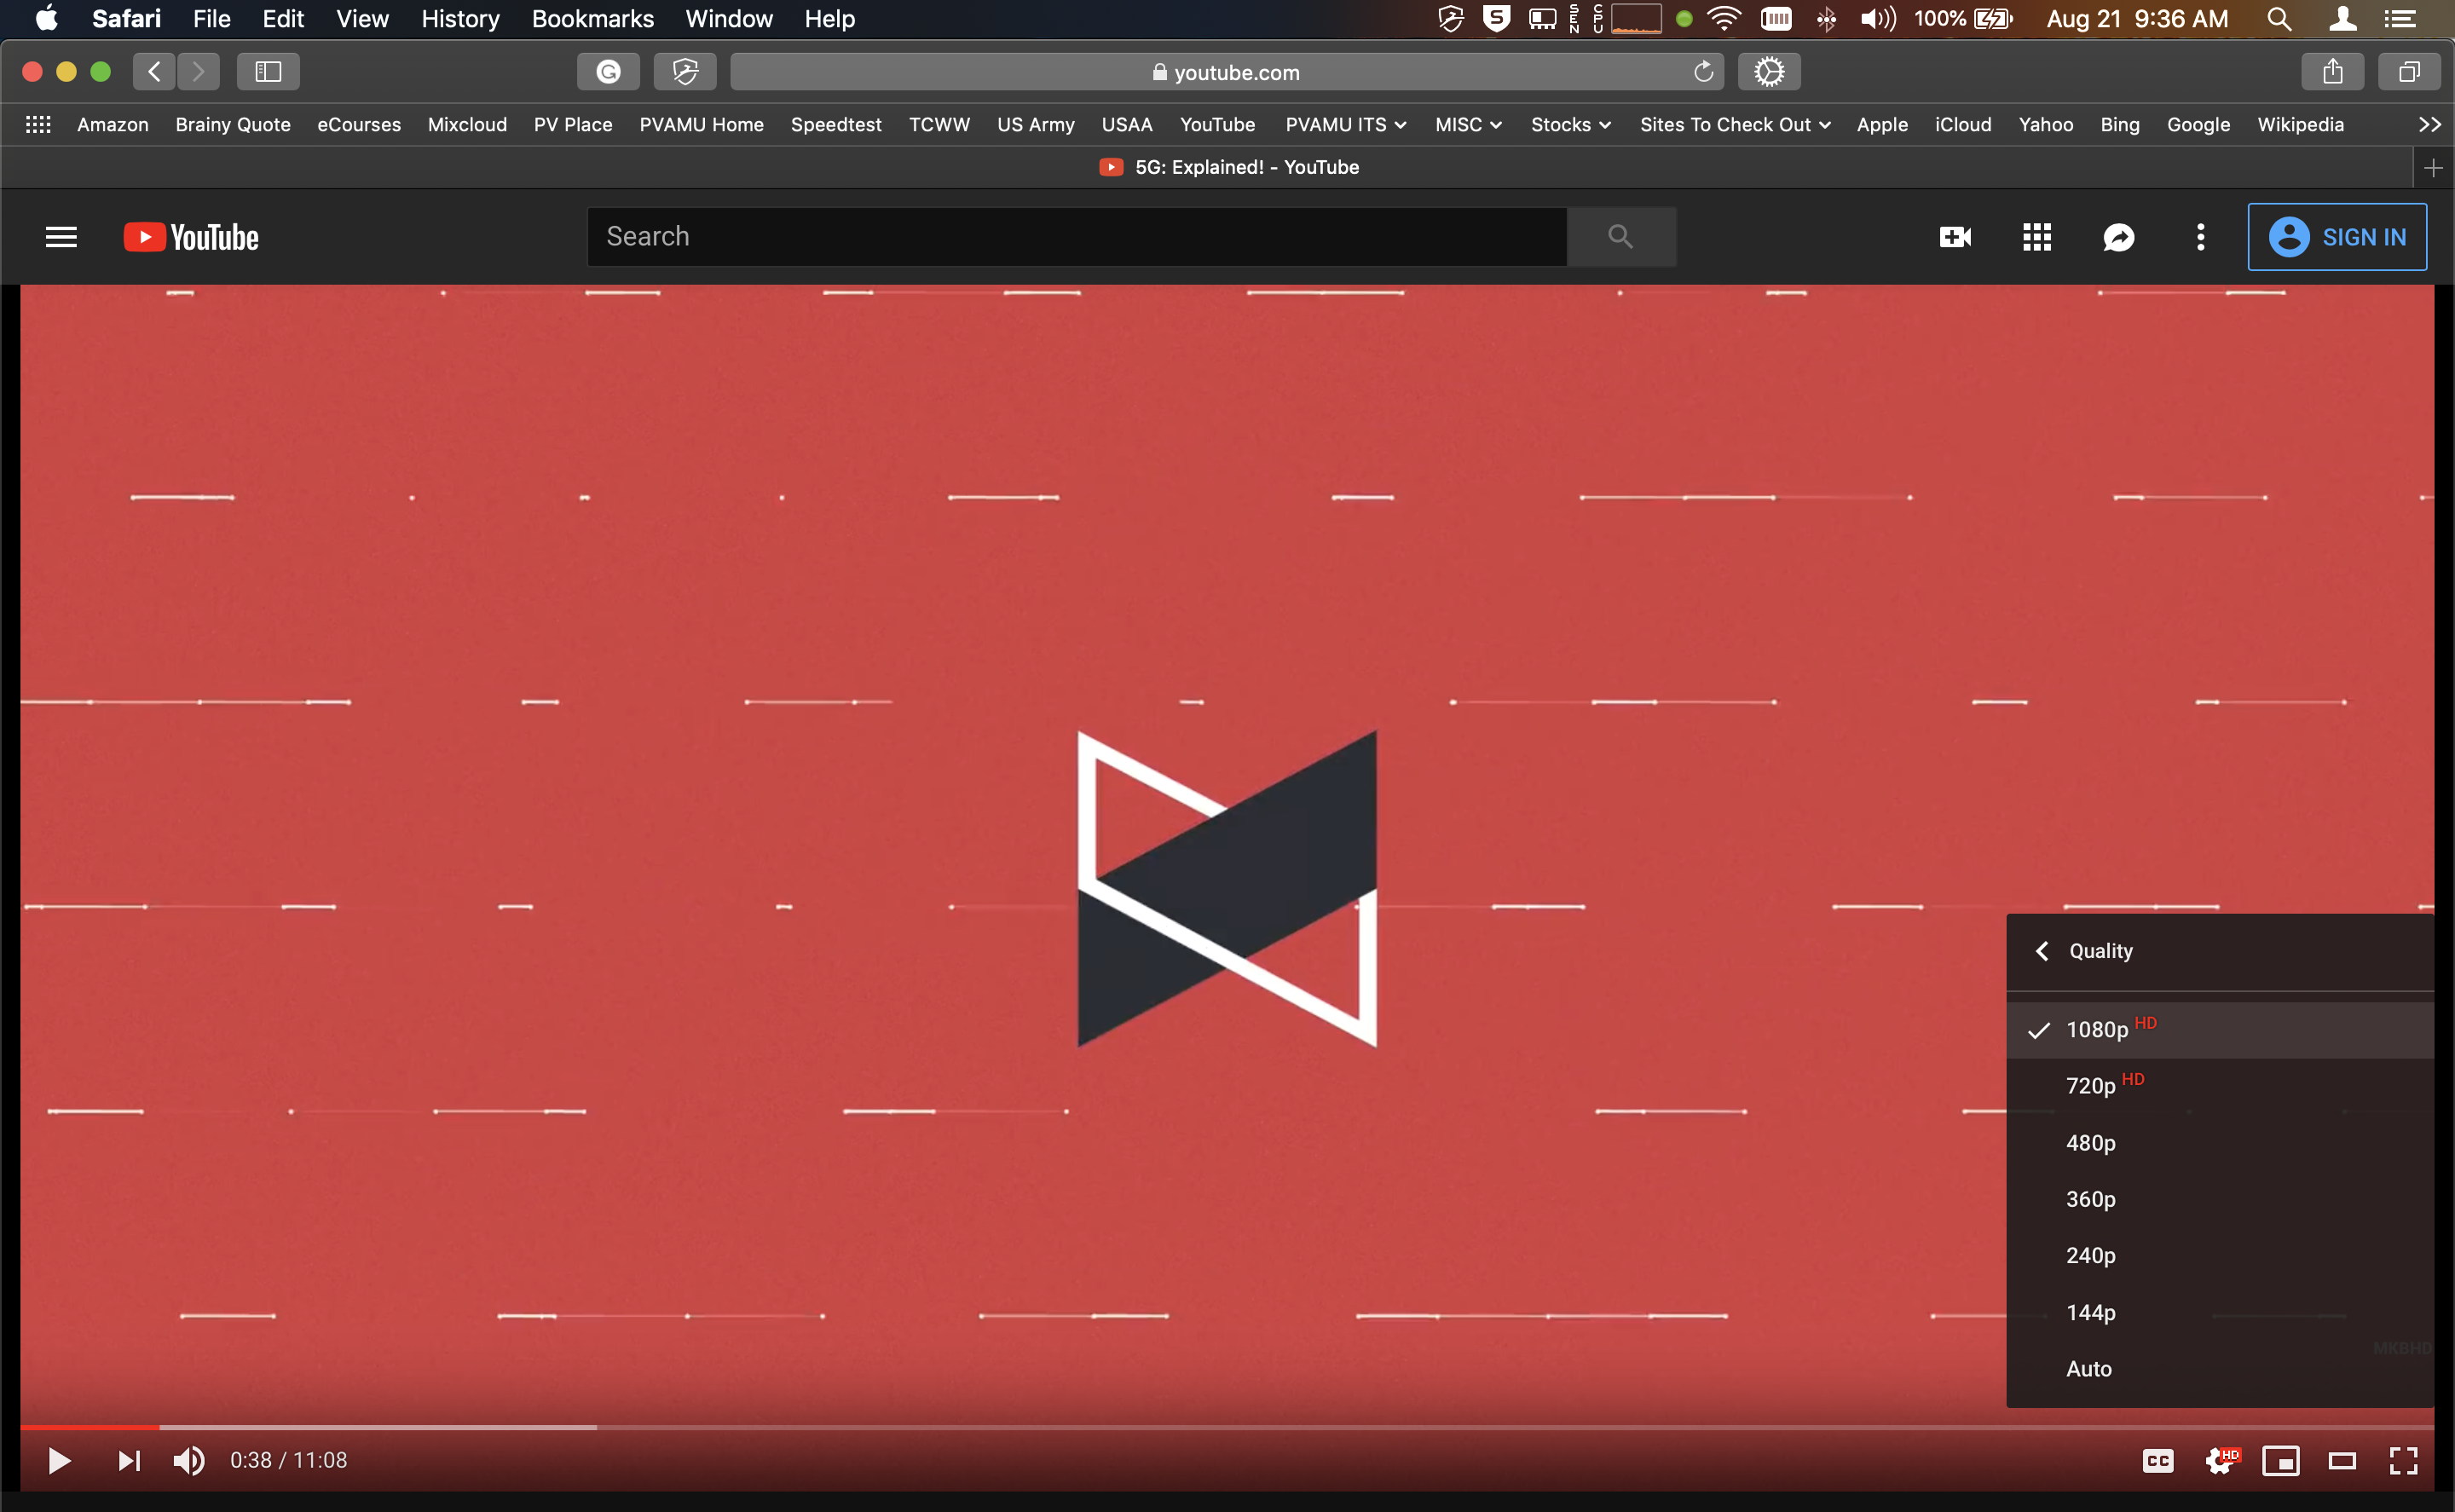Toggle closed captions on
The width and height of the screenshot is (2455, 1512).
pos(2158,1461)
